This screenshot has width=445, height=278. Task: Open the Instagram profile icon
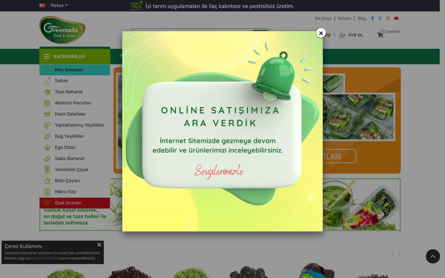[388, 18]
